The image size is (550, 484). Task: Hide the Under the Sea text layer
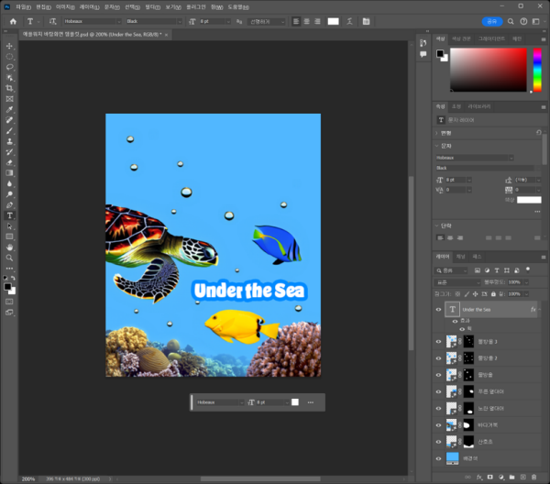click(438, 310)
